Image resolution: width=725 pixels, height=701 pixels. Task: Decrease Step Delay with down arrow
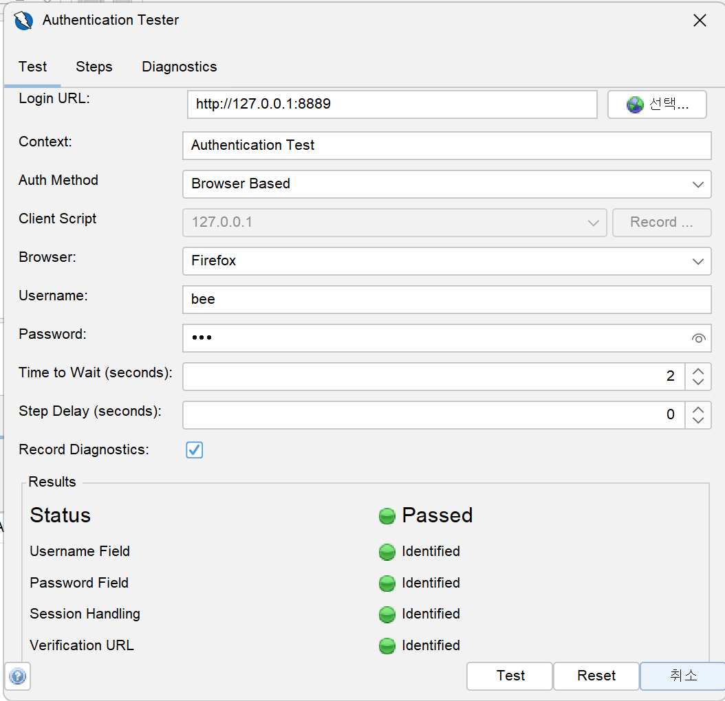pos(698,421)
